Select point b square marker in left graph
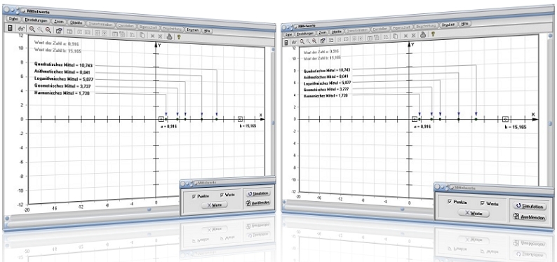Image resolution: width=557 pixels, height=262 pixels. [x=240, y=119]
